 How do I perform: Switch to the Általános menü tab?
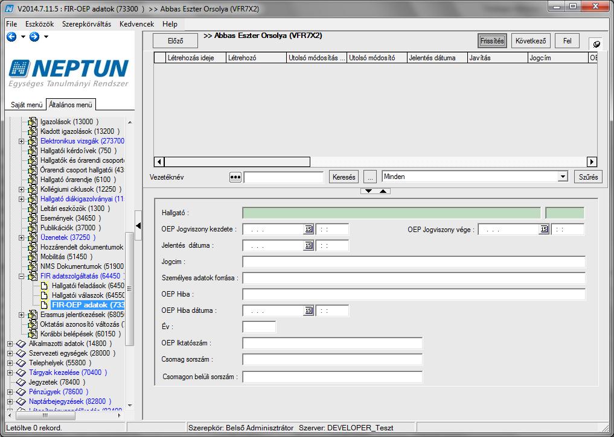[x=71, y=105]
